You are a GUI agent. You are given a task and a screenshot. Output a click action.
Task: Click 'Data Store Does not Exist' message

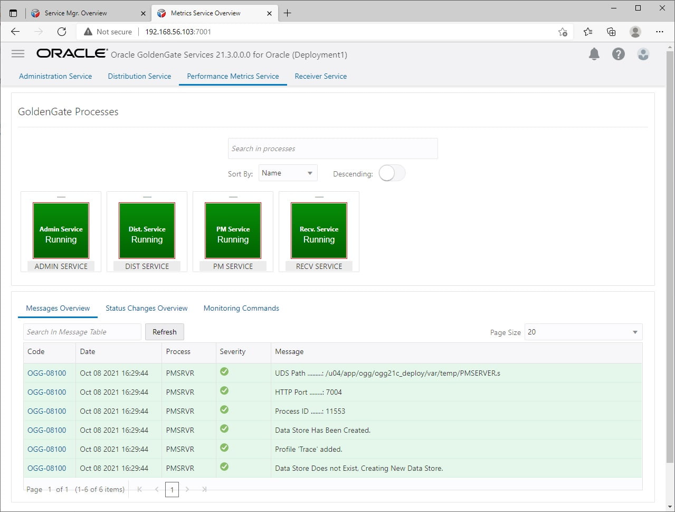(359, 468)
